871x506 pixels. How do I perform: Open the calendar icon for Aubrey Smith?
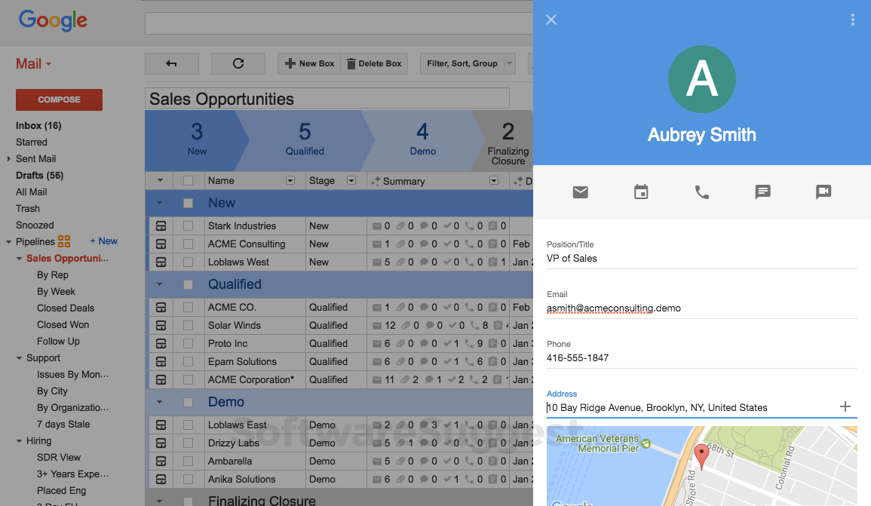[x=641, y=192]
